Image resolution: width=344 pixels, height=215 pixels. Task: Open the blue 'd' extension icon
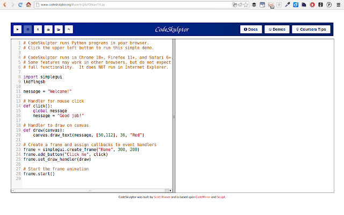(x=296, y=5)
